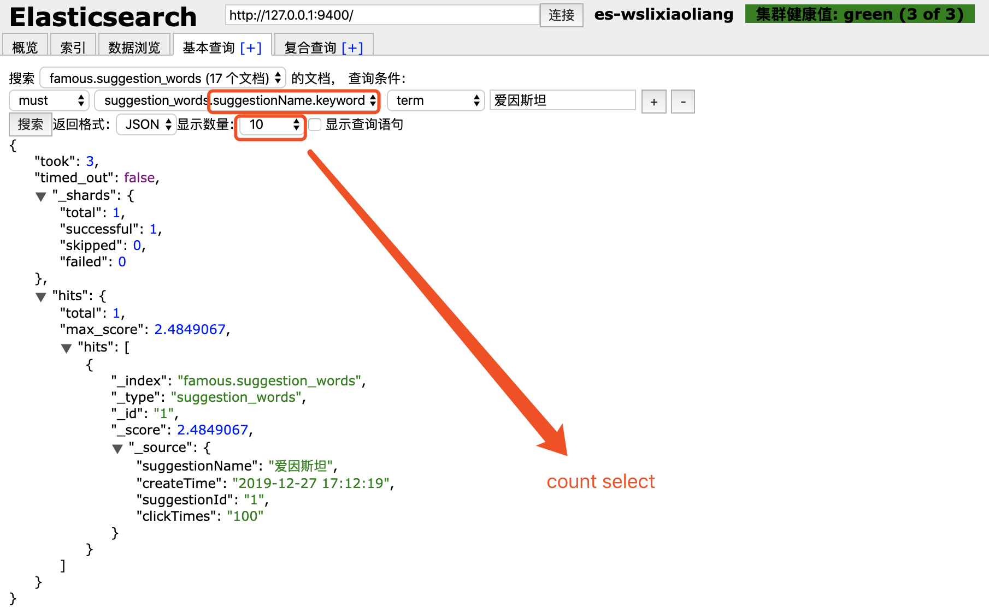989x607 pixels.
Task: Collapse the inner hits array triangle
Action: [x=67, y=348]
